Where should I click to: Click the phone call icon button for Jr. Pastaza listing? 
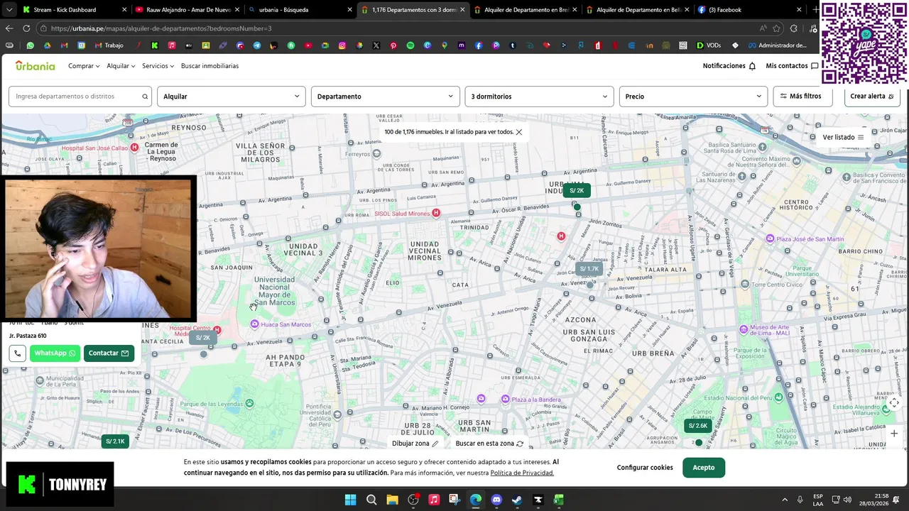tap(17, 353)
